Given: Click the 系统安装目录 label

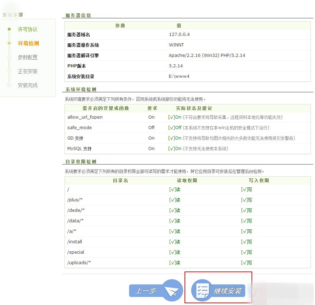Looking at the screenshot, I should click(x=81, y=76).
